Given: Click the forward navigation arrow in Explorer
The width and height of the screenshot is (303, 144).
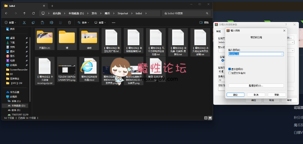Looking at the screenshot, I should (x=15, y=13).
